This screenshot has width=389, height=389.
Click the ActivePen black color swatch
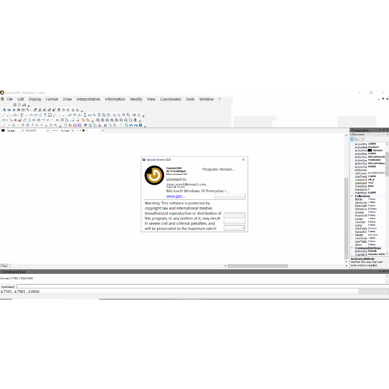370,150
